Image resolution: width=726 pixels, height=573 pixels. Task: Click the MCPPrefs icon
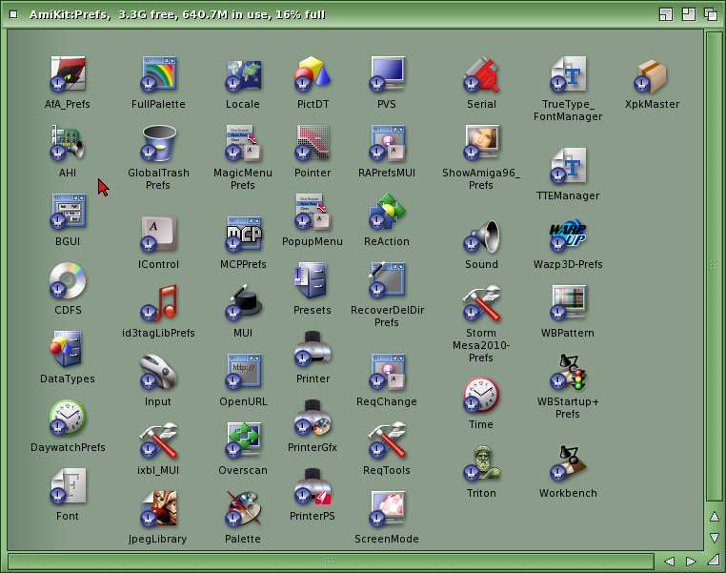tap(243, 234)
